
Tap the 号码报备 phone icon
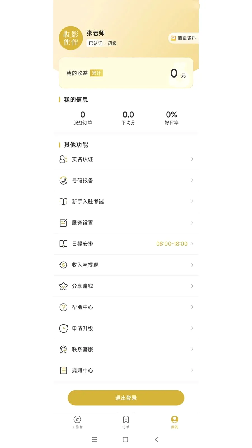[x=64, y=180]
